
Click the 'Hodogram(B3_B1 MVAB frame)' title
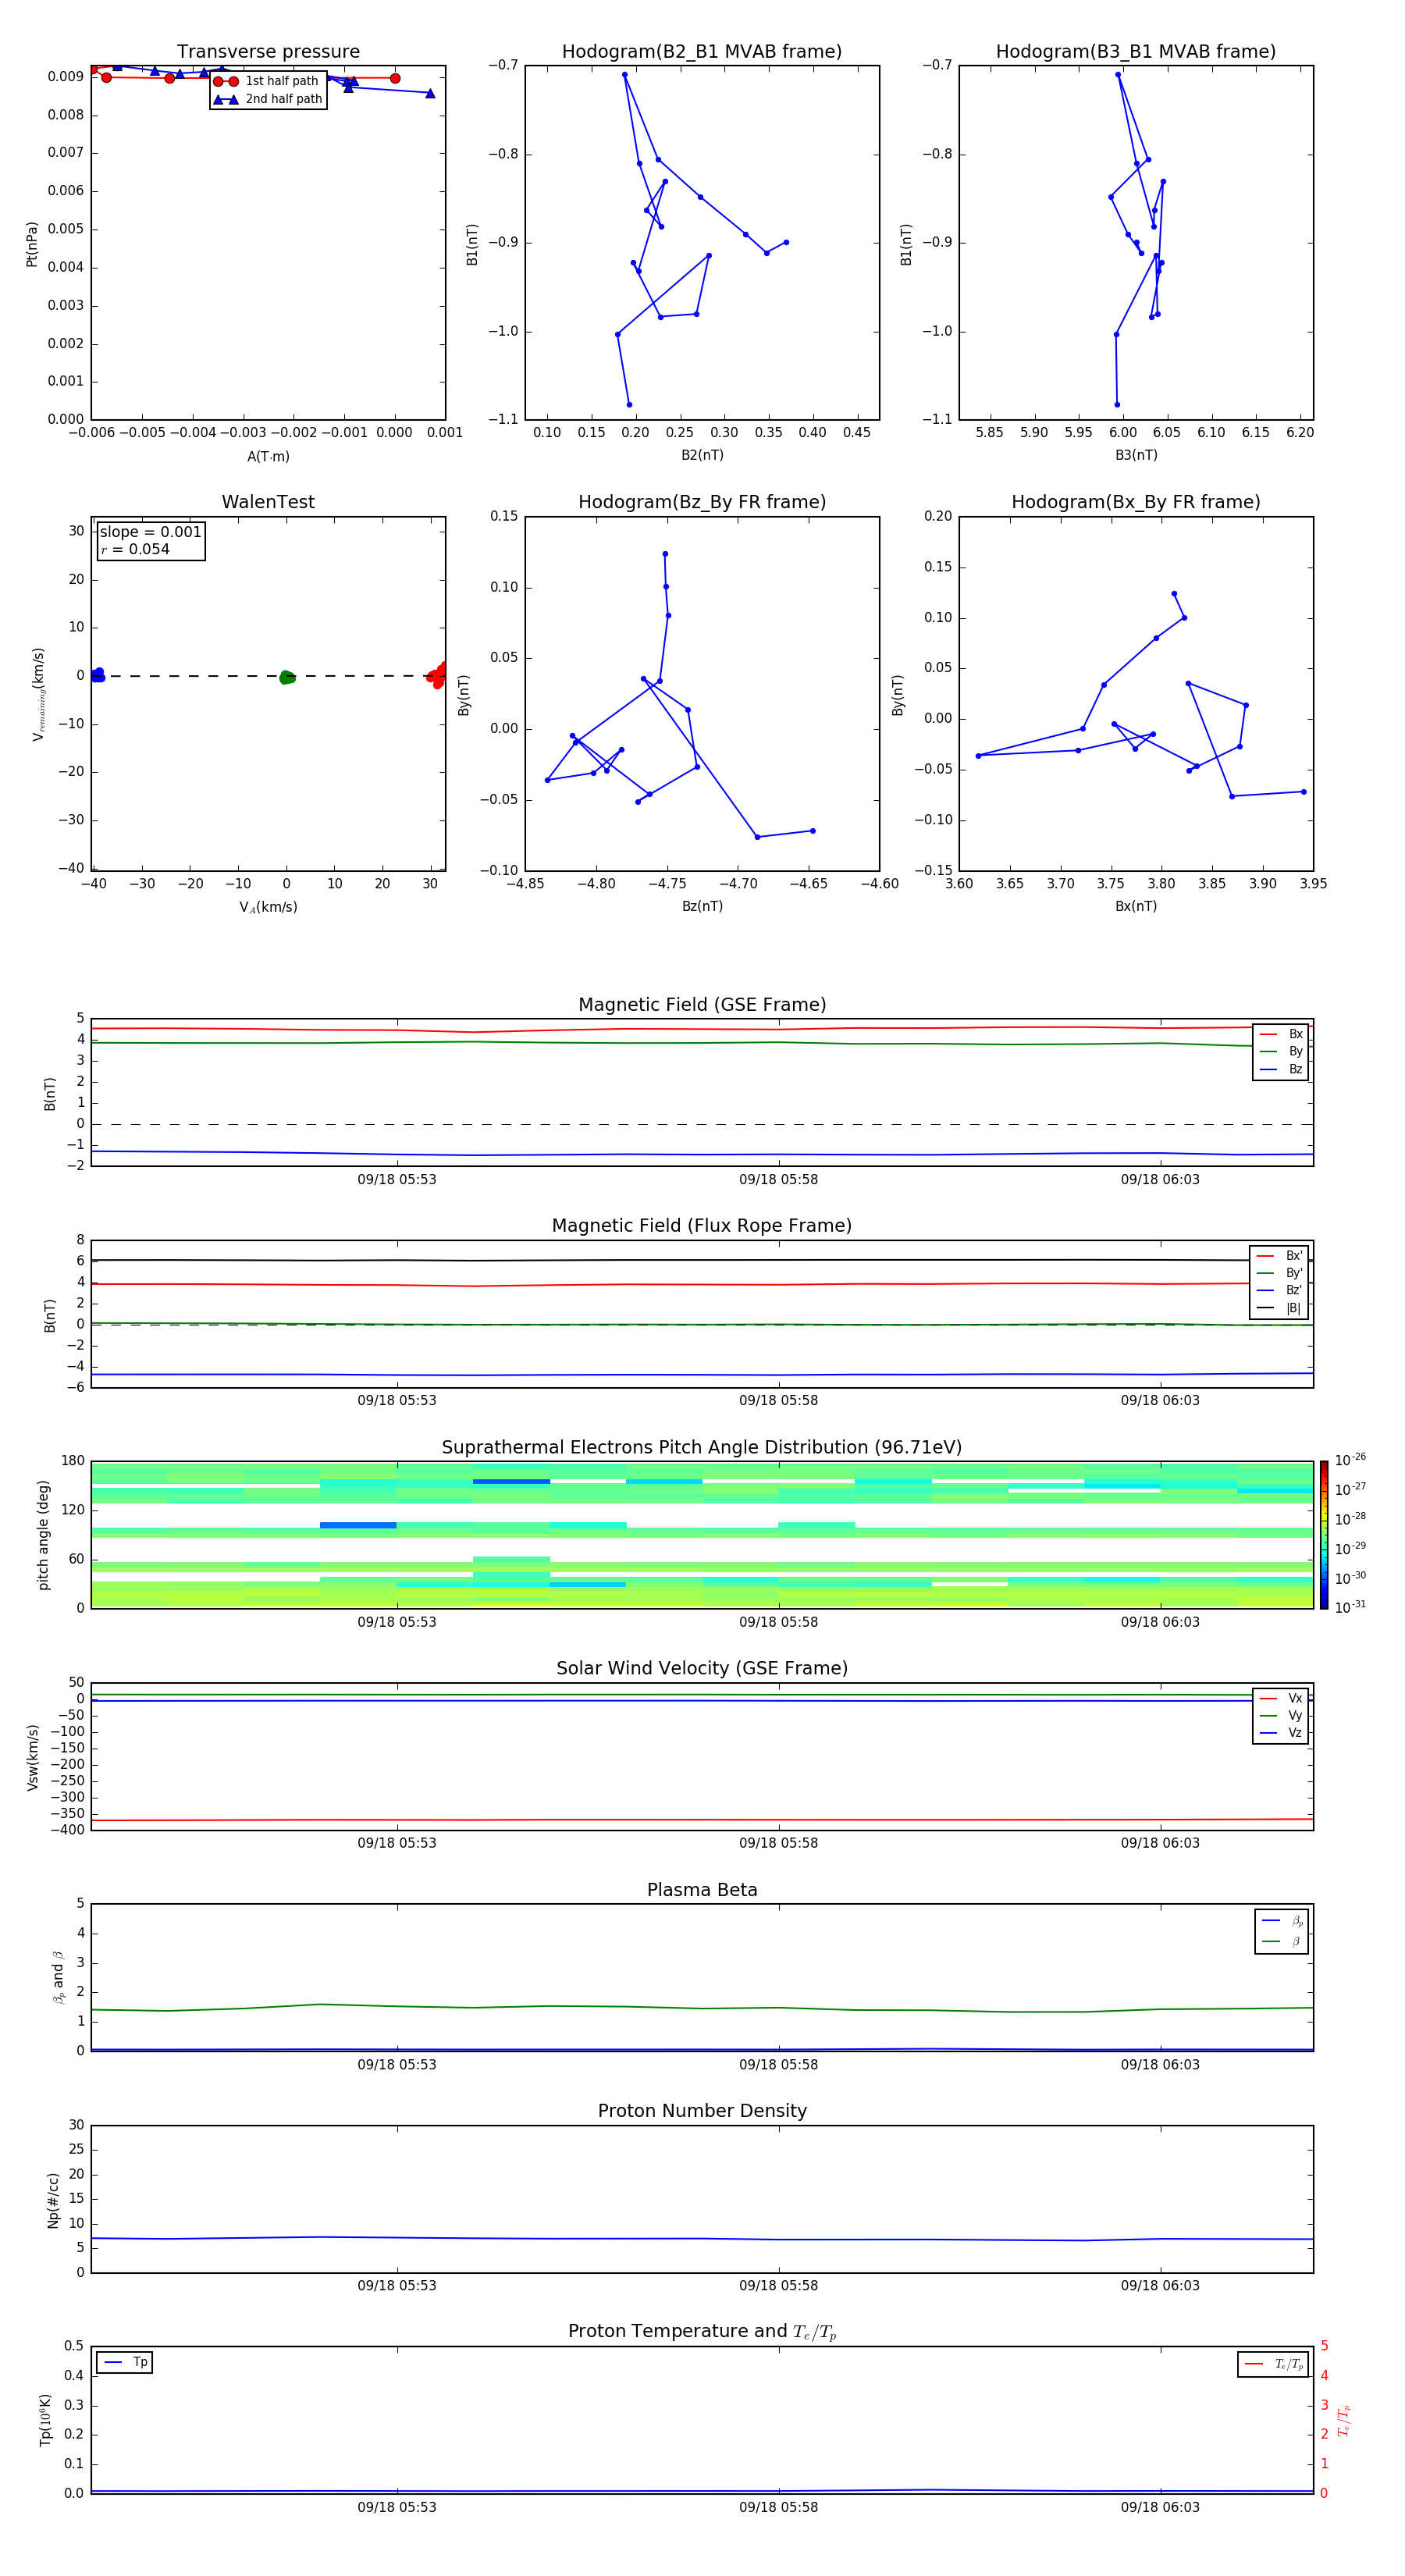point(1136,52)
